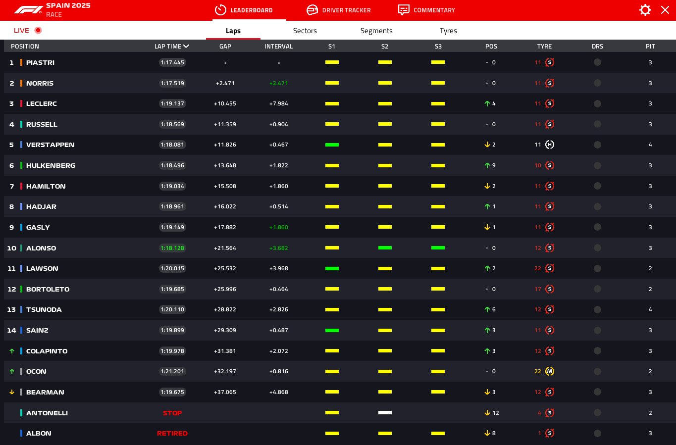The width and height of the screenshot is (676, 445).
Task: Select the TSUNODA driver name
Action: tap(44, 309)
